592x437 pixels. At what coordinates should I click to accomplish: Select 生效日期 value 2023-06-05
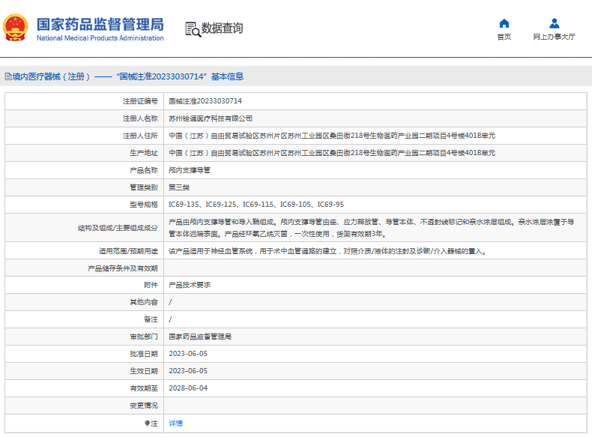coord(188,371)
